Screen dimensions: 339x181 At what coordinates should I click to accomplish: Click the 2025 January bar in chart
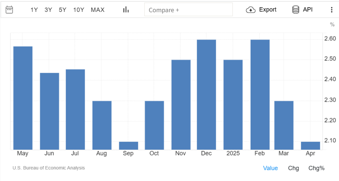click(x=233, y=105)
